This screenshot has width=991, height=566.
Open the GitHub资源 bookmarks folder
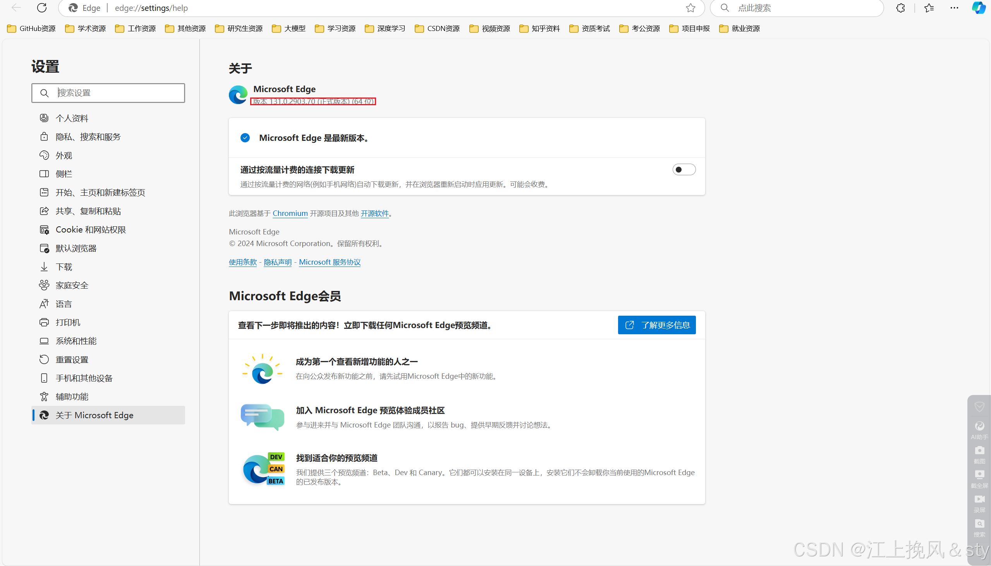click(x=31, y=28)
